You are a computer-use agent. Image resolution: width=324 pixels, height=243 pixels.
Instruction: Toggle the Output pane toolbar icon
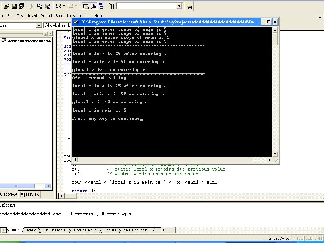pos(94,6)
